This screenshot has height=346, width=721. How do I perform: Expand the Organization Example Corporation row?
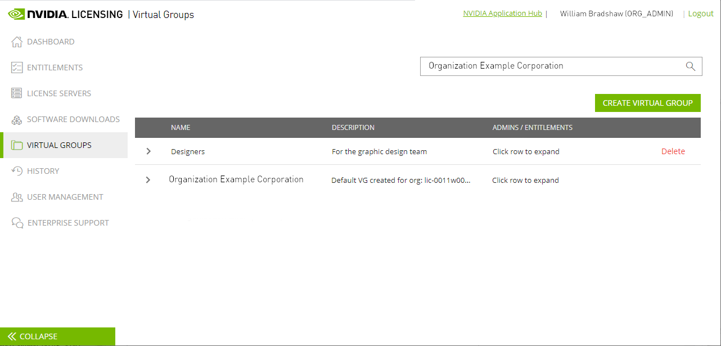point(148,180)
